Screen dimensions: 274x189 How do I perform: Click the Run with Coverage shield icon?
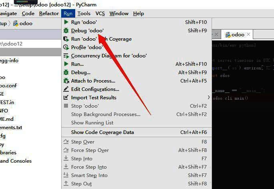click(x=66, y=39)
